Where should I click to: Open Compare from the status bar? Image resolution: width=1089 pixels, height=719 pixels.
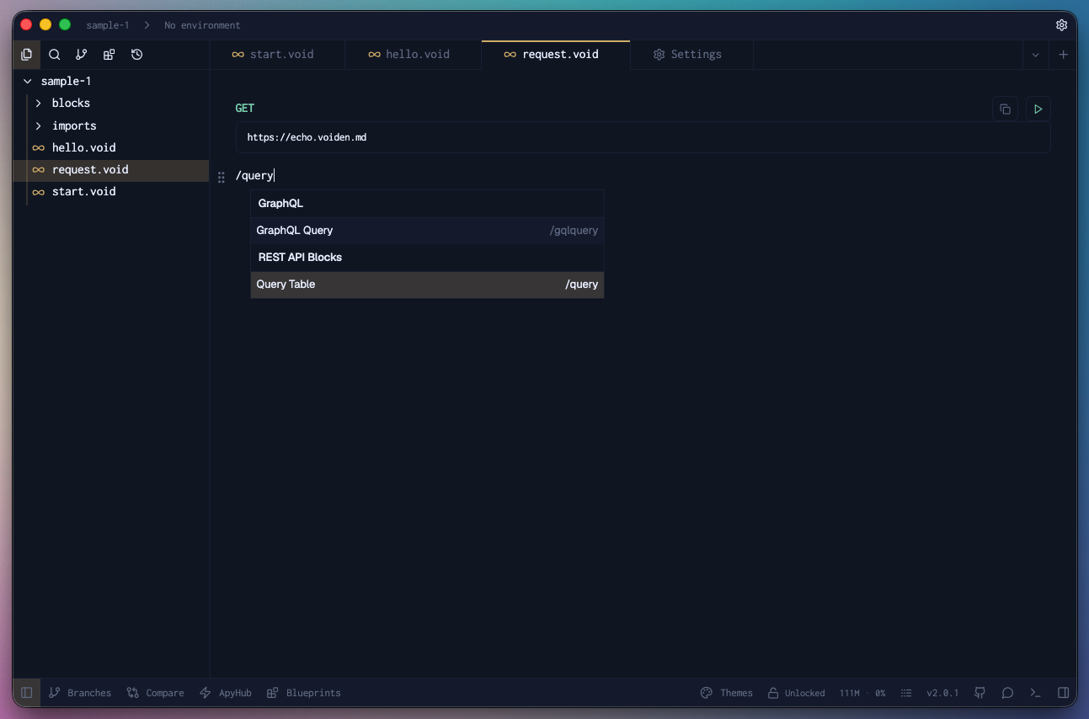(x=156, y=693)
